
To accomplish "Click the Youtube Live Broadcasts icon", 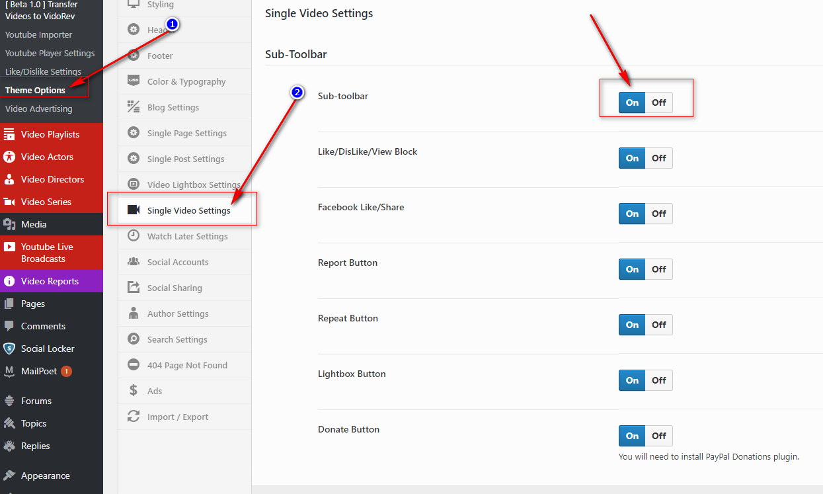I will pos(9,247).
